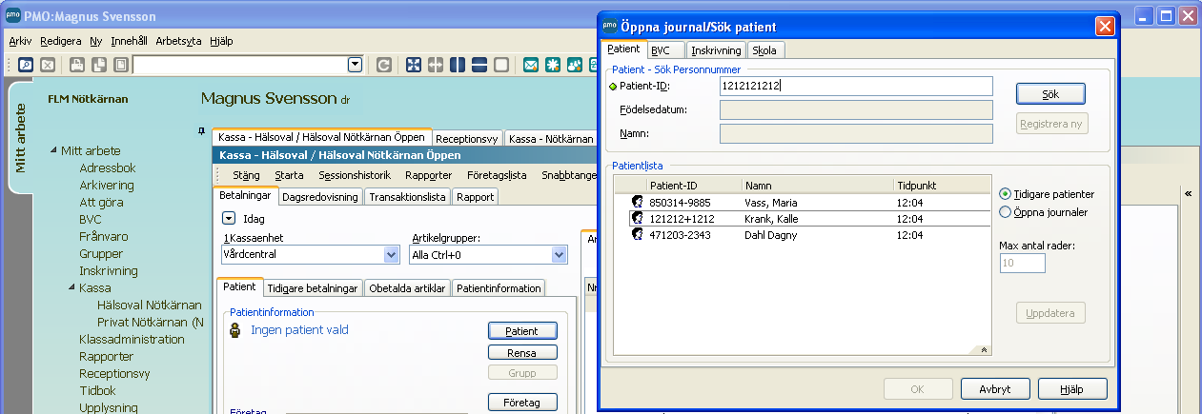
Task: Select Adressbok in Mitt arbete tree
Action: point(108,168)
